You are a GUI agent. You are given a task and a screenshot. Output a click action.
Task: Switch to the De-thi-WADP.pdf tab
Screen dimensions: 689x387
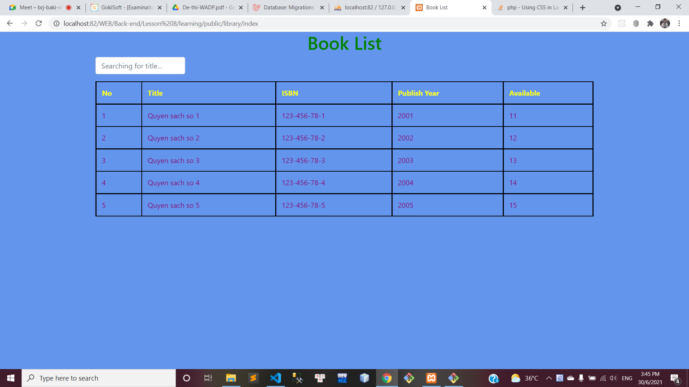pos(208,8)
